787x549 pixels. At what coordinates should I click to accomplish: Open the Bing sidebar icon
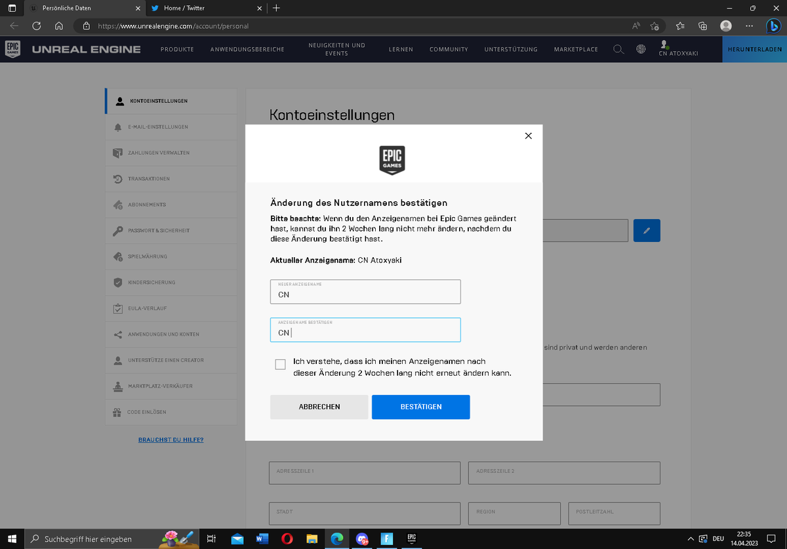pos(774,26)
